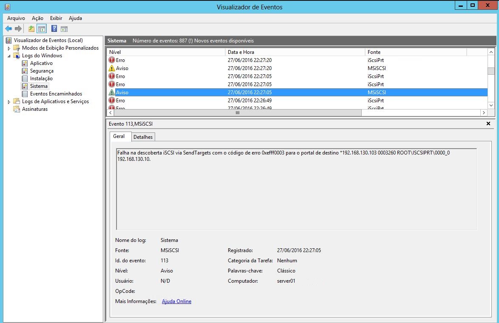Click the Modos de Exibição Personalizados folder icon
This screenshot has width=499, height=323.
tap(17, 48)
